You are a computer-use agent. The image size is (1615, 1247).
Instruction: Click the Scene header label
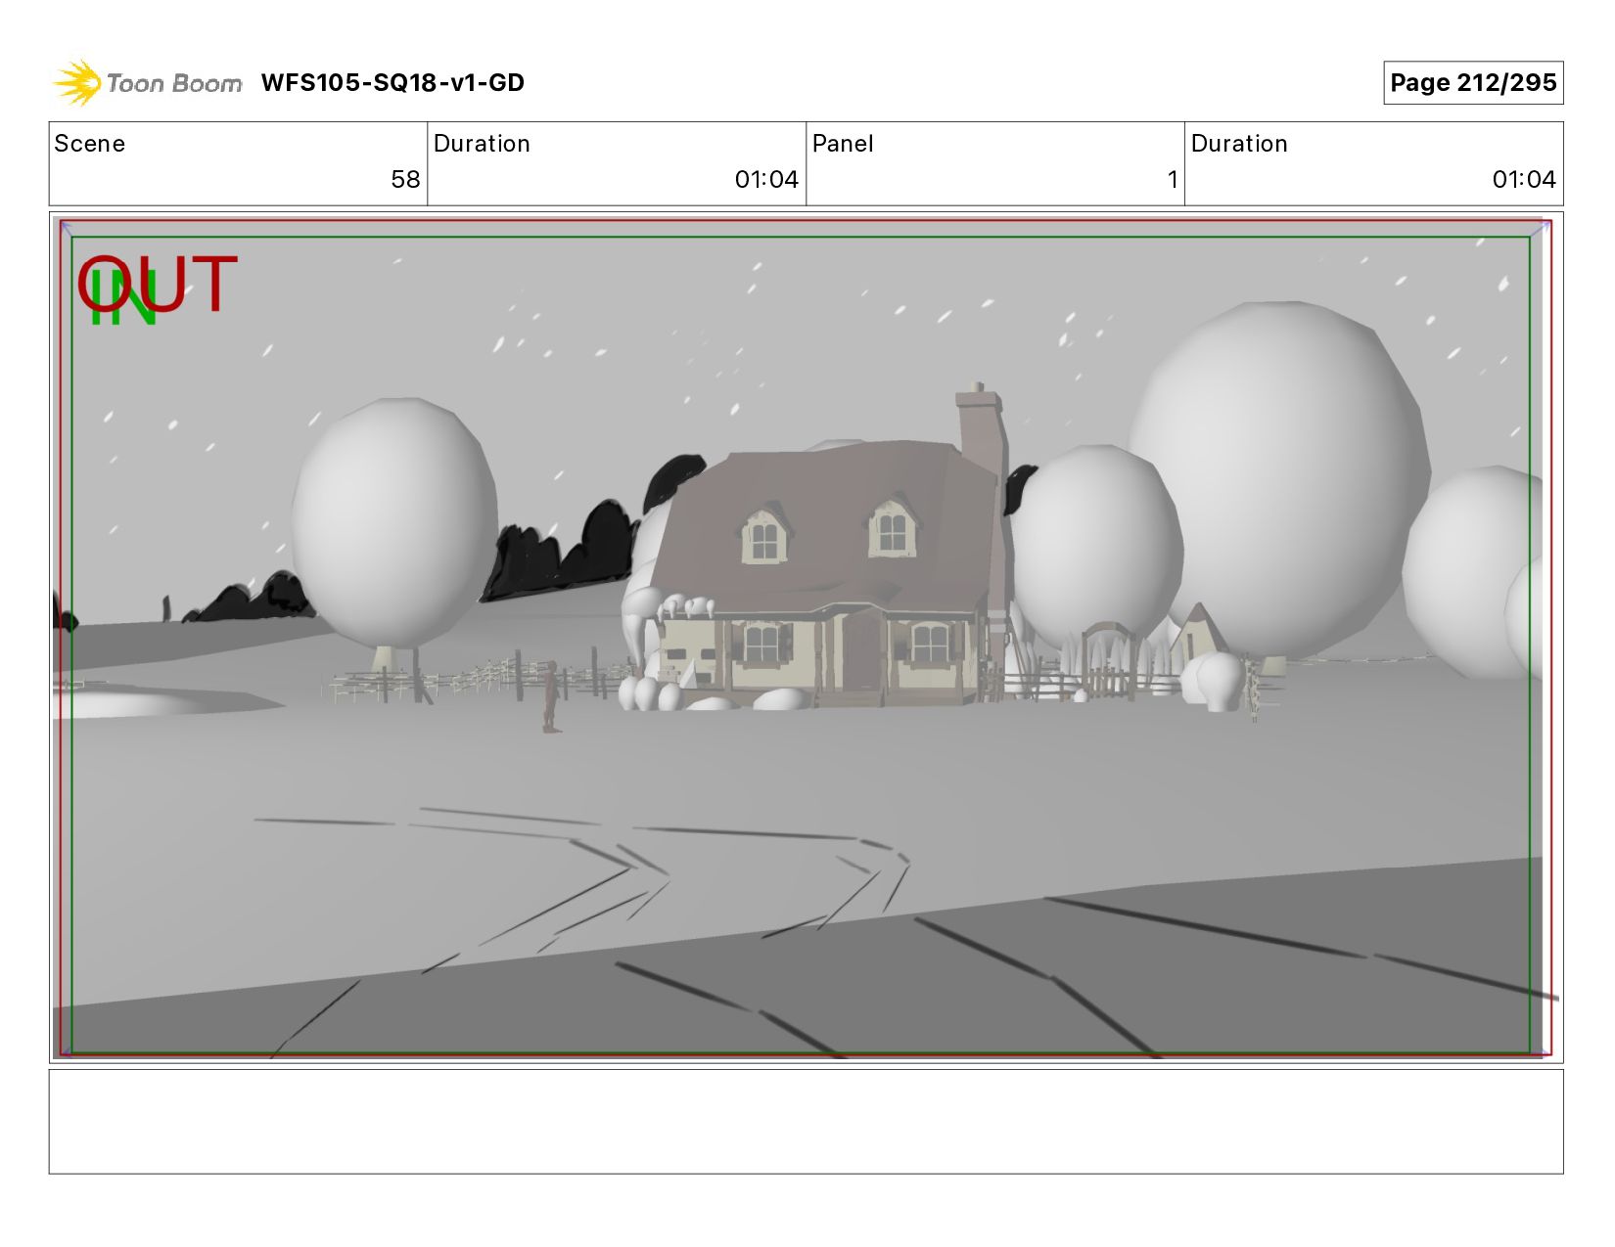tap(90, 144)
